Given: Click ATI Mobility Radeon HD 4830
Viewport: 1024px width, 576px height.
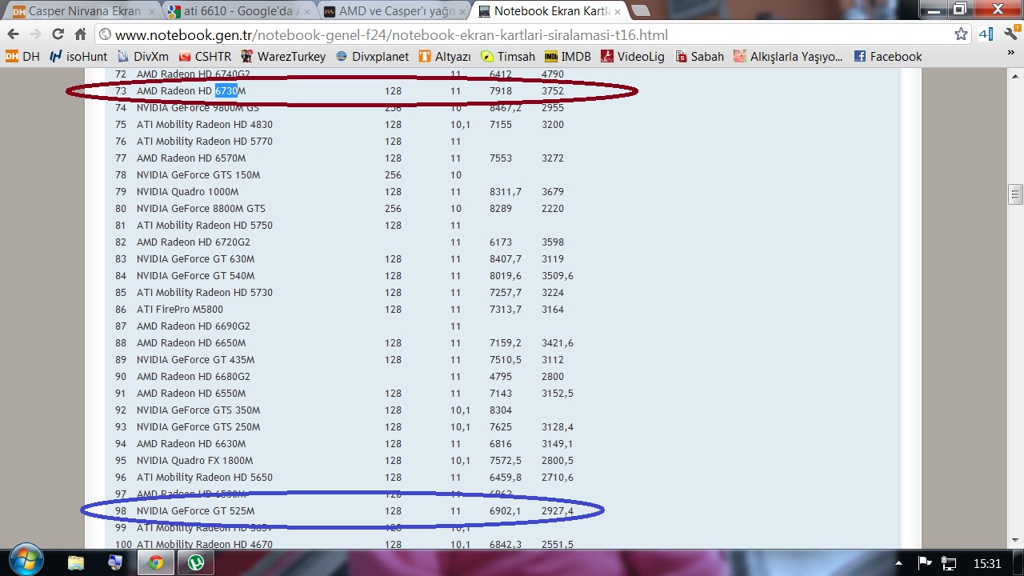Looking at the screenshot, I should coord(204,125).
